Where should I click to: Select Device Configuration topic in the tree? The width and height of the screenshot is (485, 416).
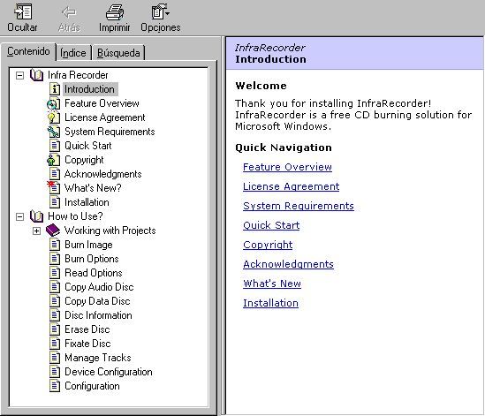click(109, 372)
